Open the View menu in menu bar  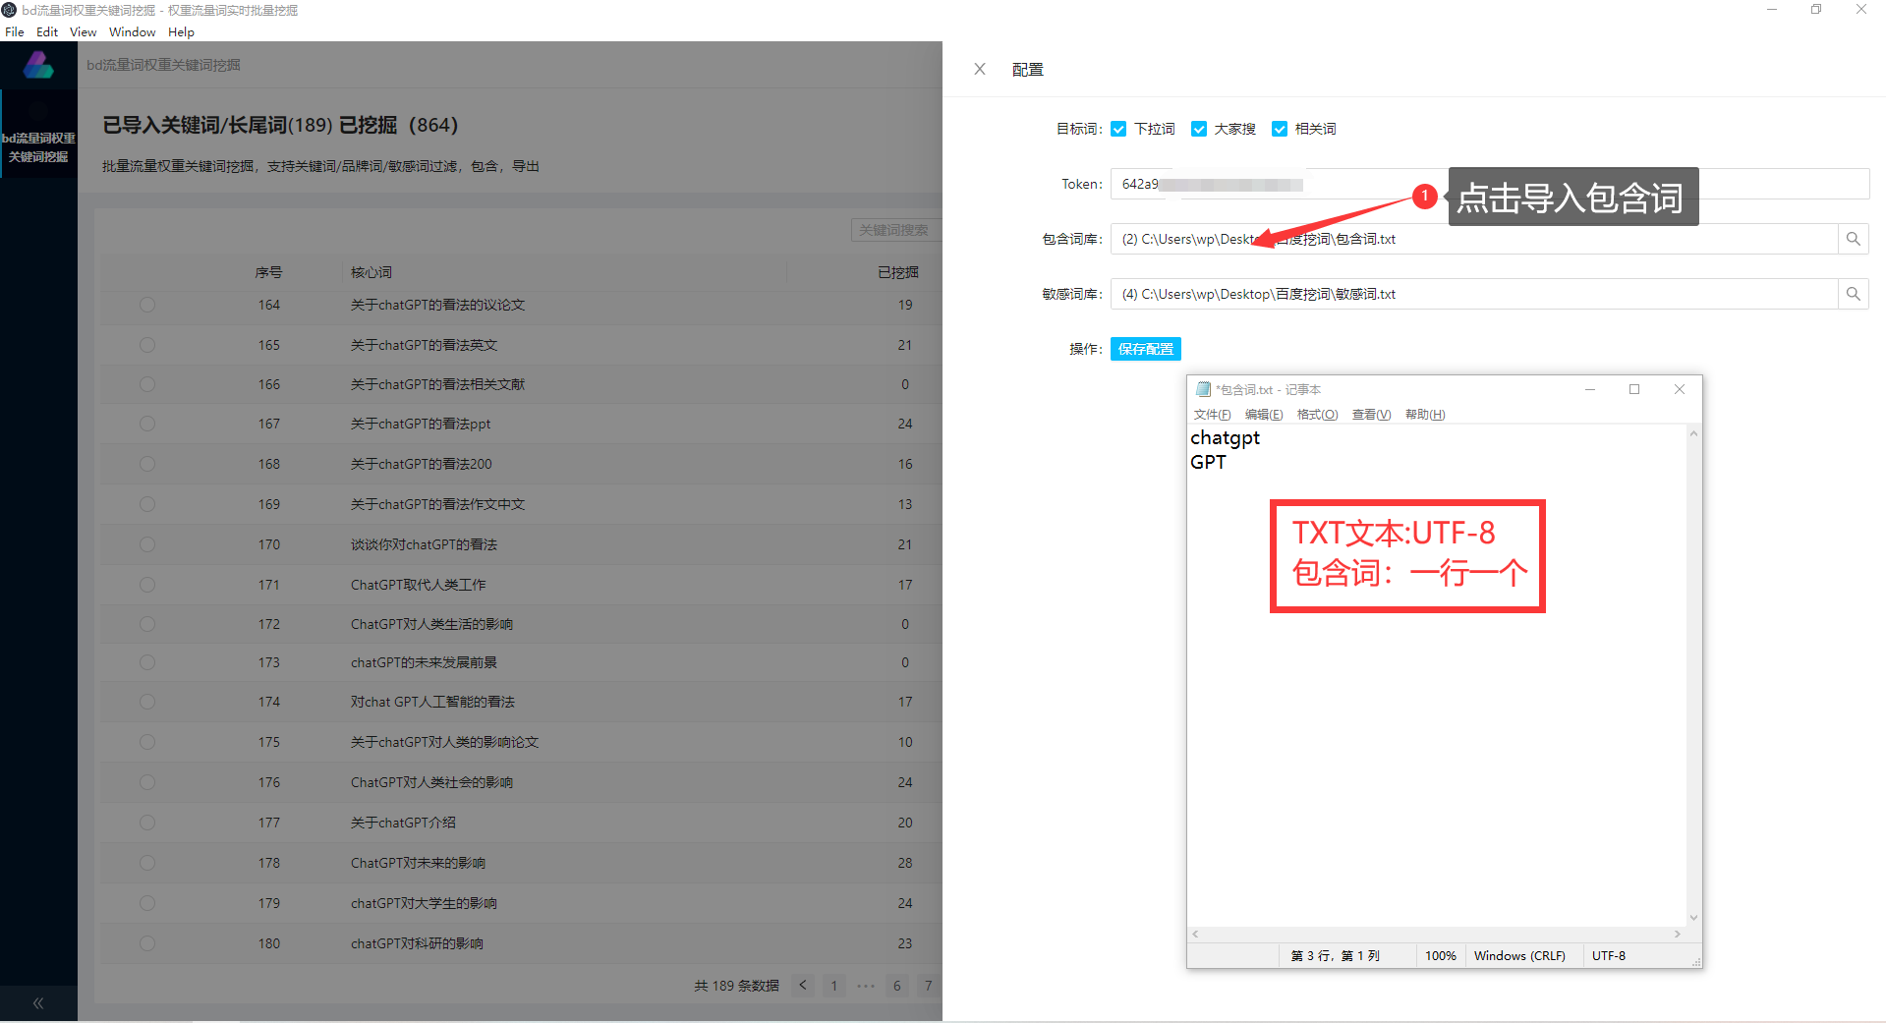[83, 31]
